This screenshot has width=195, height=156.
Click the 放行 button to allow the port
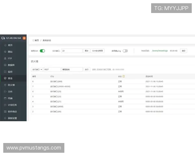[x=87, y=70]
